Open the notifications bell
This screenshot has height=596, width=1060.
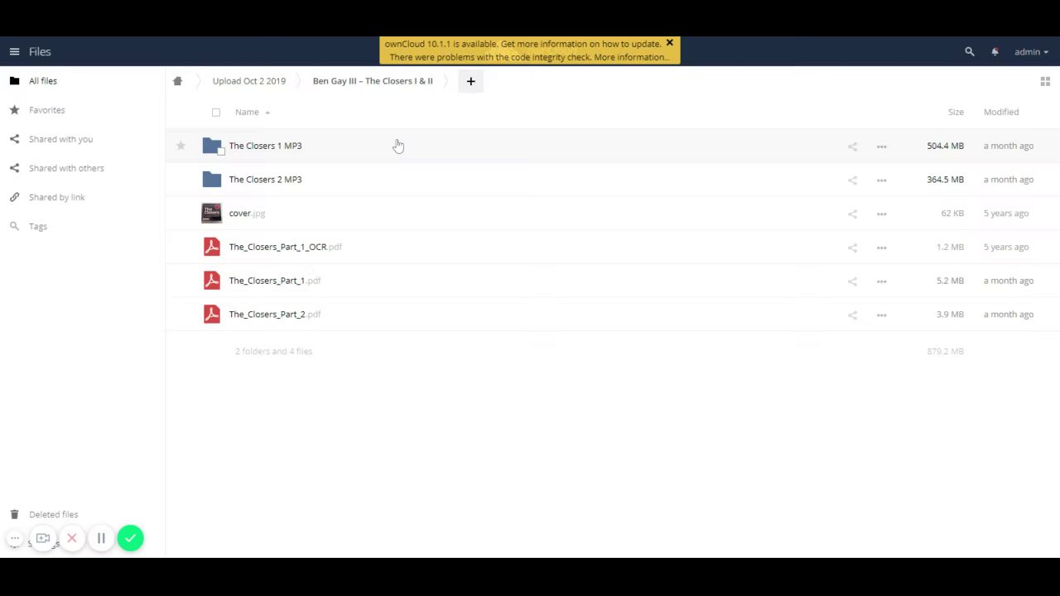coord(995,51)
